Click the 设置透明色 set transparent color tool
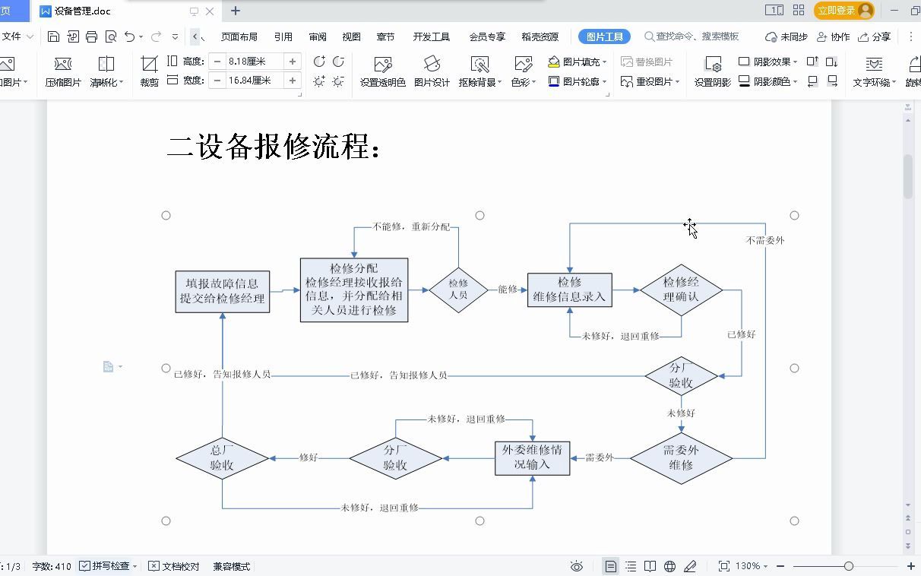Viewport: 921px width, 576px height. click(383, 71)
